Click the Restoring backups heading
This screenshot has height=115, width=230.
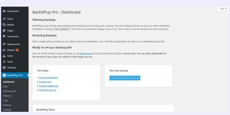pyautogui.click(x=45, y=35)
